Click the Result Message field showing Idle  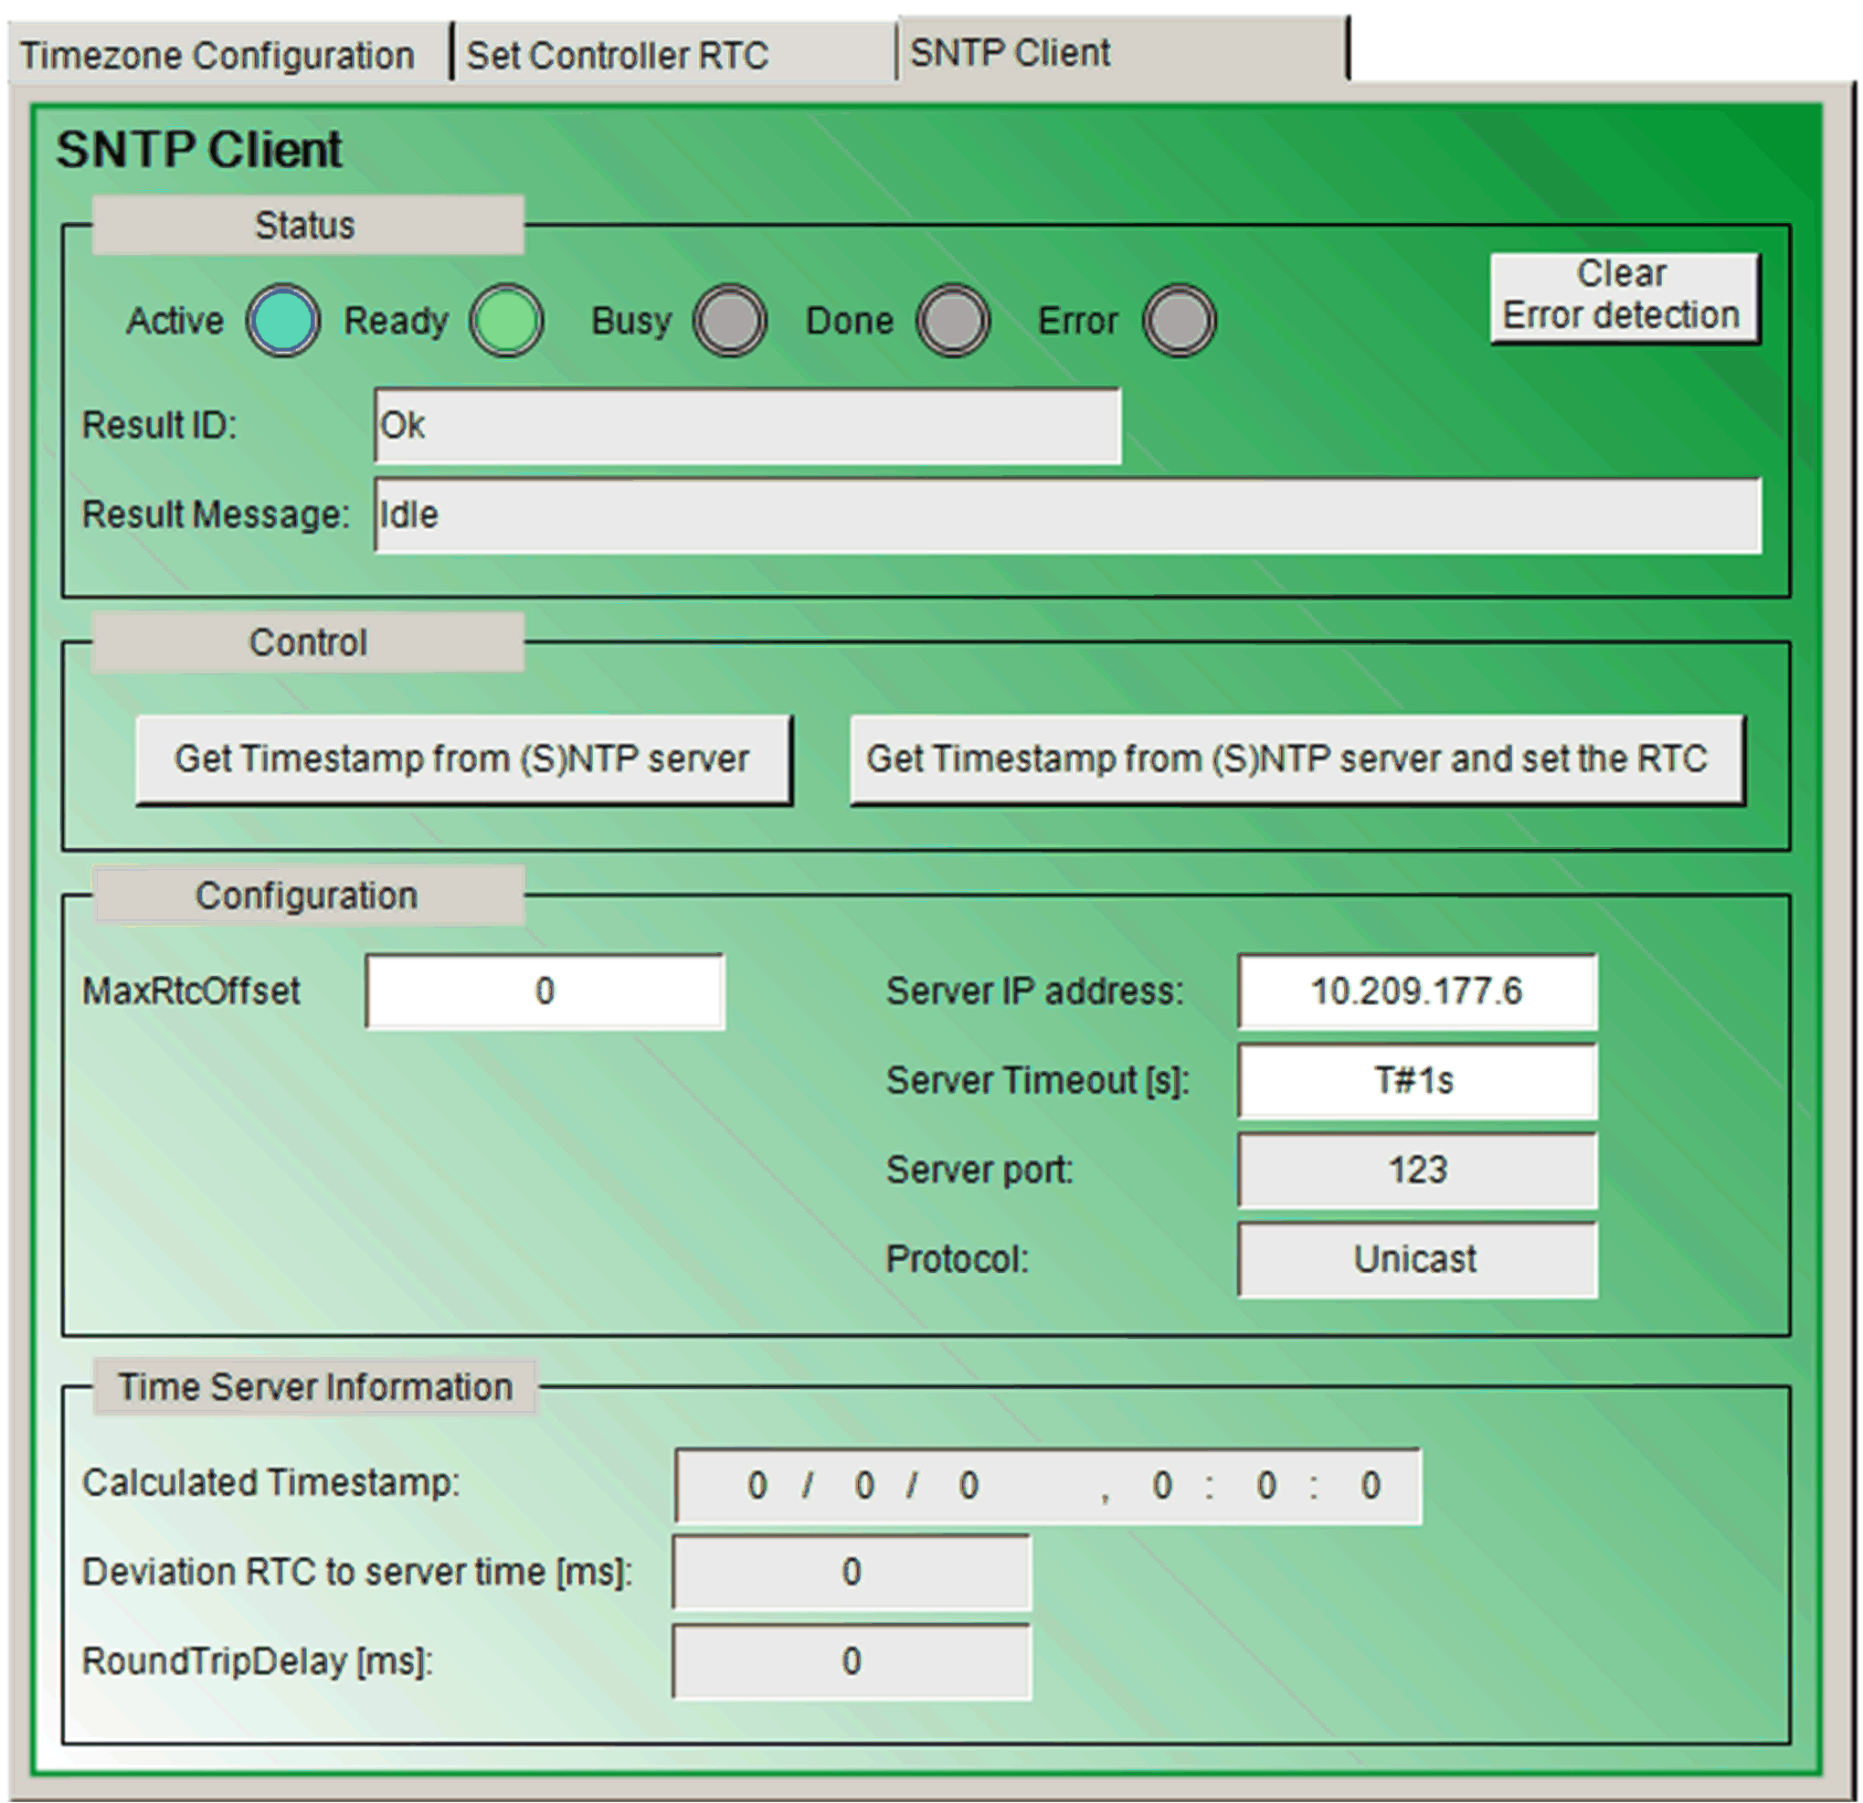1067,515
